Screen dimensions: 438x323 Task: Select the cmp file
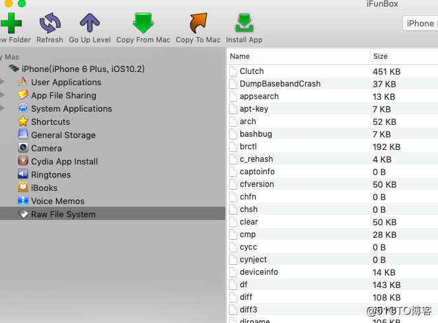(248, 234)
